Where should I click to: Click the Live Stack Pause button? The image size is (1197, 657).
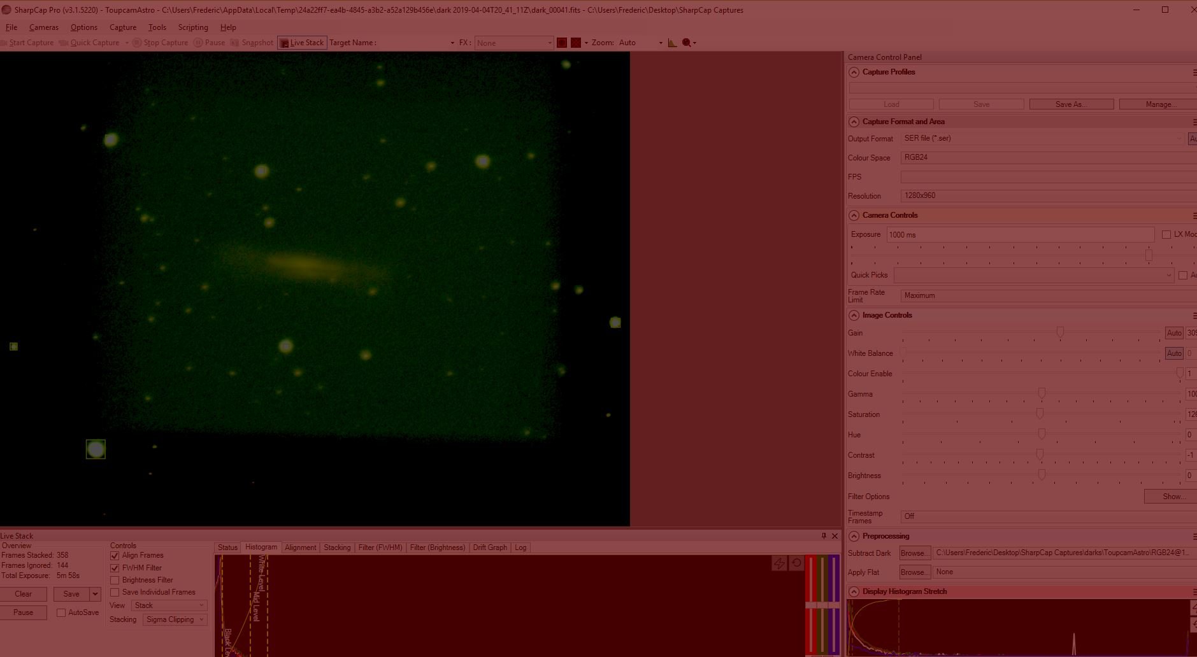(24, 612)
